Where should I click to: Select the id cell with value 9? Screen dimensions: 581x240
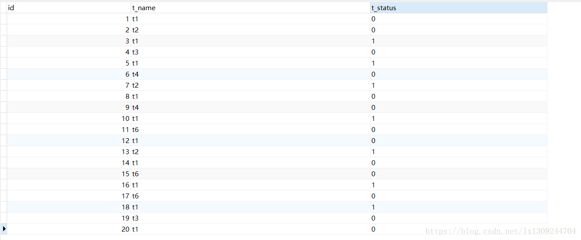(69, 108)
